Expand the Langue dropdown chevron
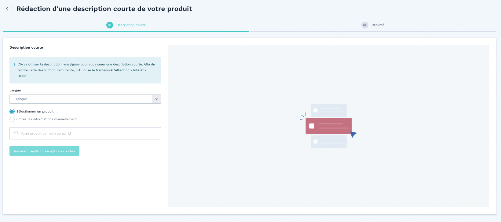The width and height of the screenshot is (501, 222). [156, 99]
